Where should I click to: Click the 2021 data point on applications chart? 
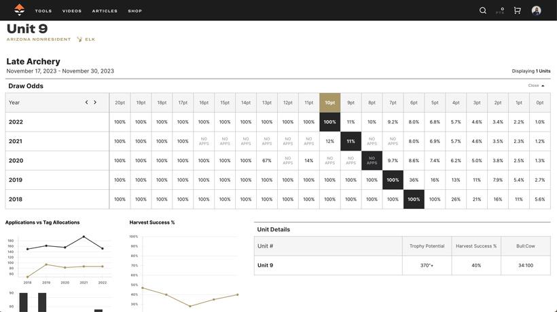click(x=84, y=237)
